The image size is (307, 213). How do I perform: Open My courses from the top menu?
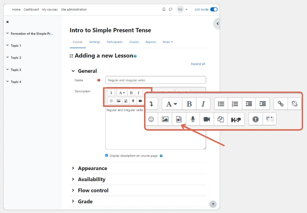pyautogui.click(x=50, y=10)
